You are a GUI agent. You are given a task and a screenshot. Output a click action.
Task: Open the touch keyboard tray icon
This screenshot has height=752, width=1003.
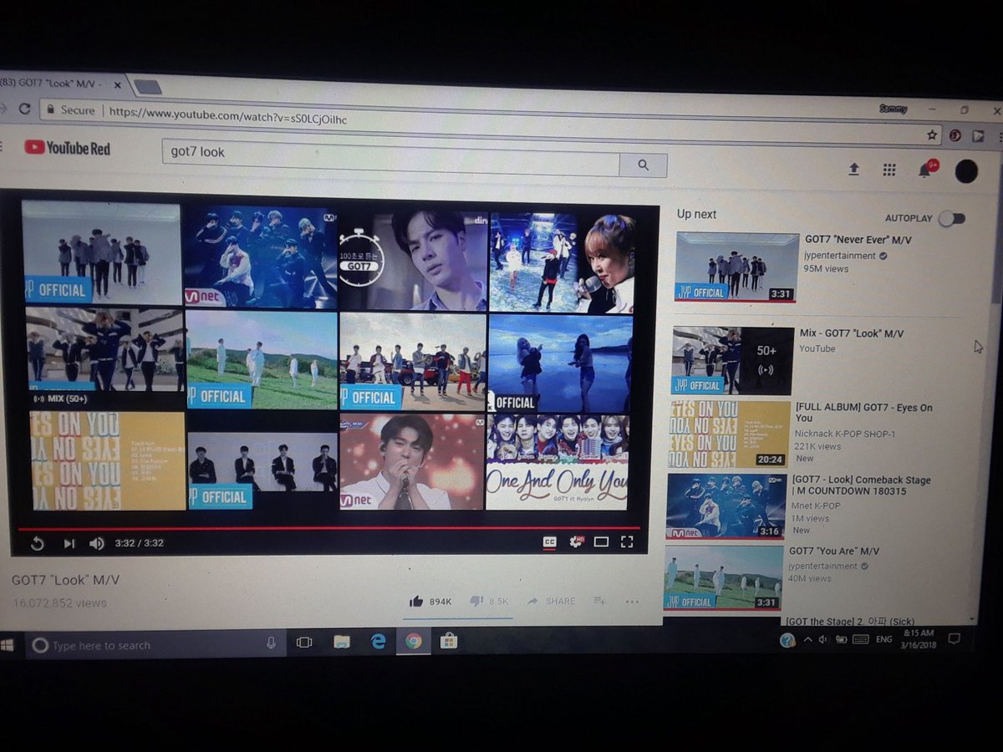pos(859,639)
